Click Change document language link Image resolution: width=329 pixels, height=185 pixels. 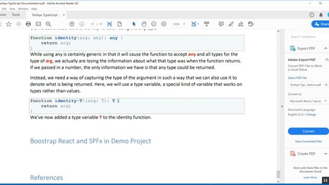[x=310, y=115]
